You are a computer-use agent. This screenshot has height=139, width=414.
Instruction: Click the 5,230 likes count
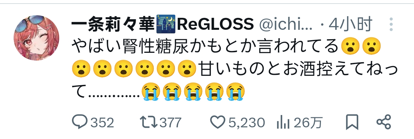[247, 123]
